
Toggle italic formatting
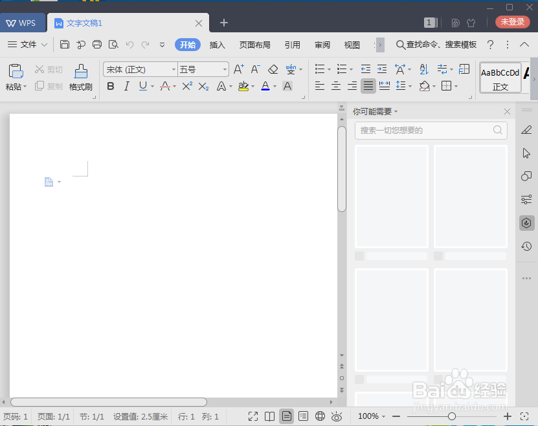pyautogui.click(x=126, y=85)
